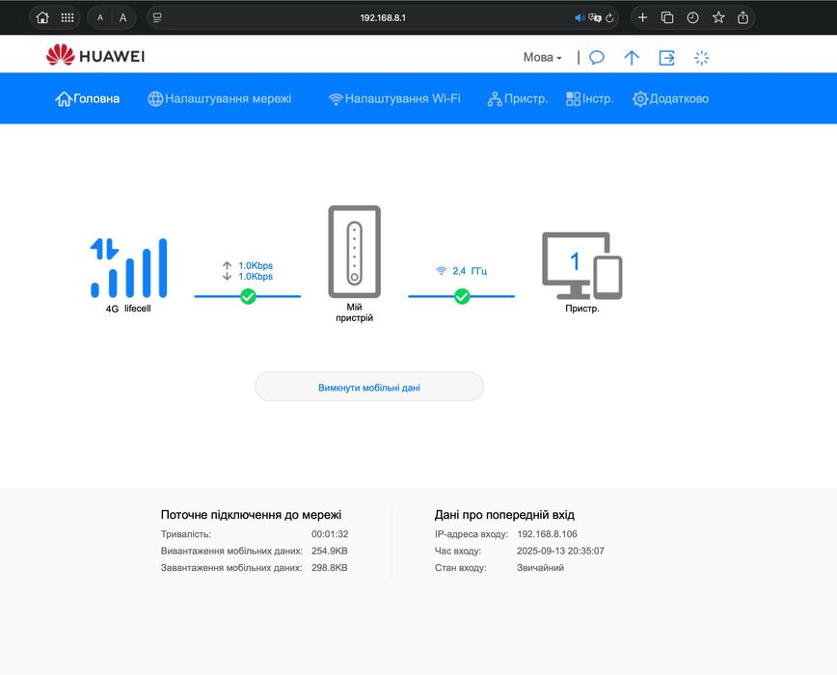Open the Мова language dropdown

coord(542,57)
